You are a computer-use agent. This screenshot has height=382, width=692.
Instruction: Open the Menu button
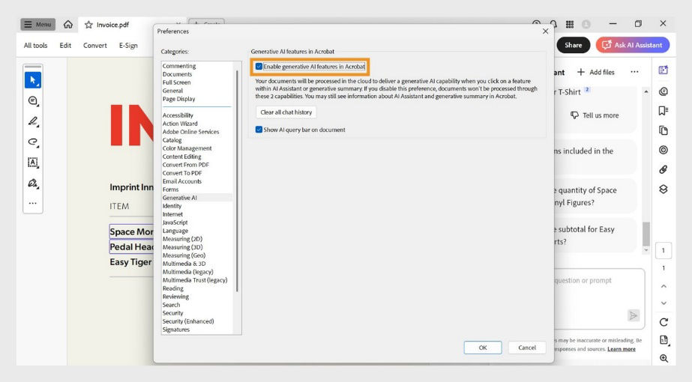coord(38,24)
